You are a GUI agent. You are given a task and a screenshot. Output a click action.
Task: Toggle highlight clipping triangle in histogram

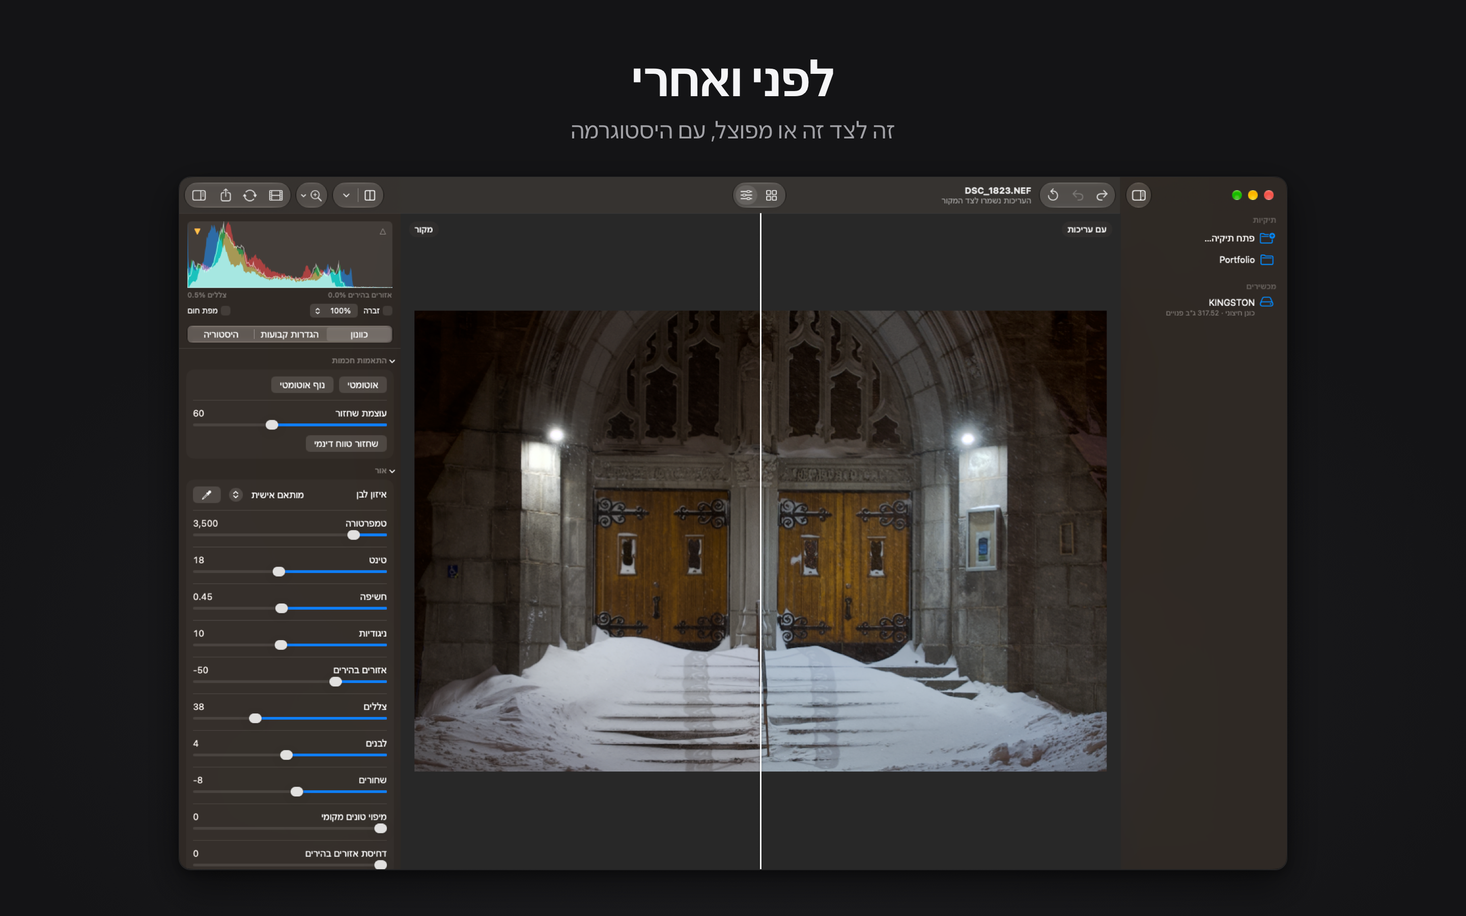point(383,232)
